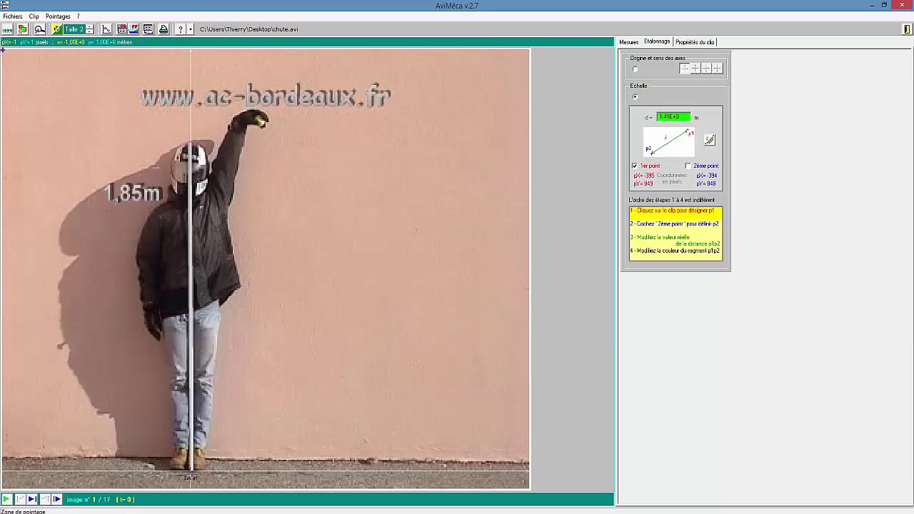Screen dimensions: 914x514
Task: Choose the third axes orientation icon
Action: pos(706,69)
